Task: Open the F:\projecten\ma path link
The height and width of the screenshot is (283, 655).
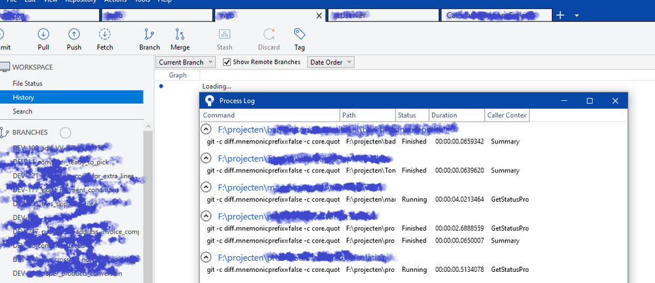Action: pyautogui.click(x=300, y=187)
